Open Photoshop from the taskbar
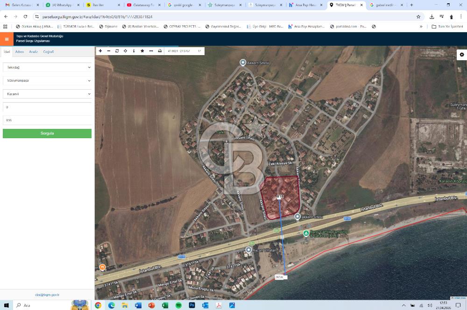The height and width of the screenshot is (310, 467). [x=191, y=306]
